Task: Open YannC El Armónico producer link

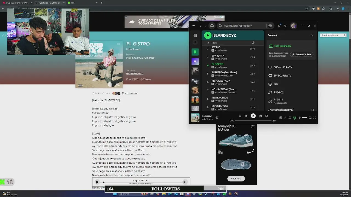Action: click(x=144, y=58)
